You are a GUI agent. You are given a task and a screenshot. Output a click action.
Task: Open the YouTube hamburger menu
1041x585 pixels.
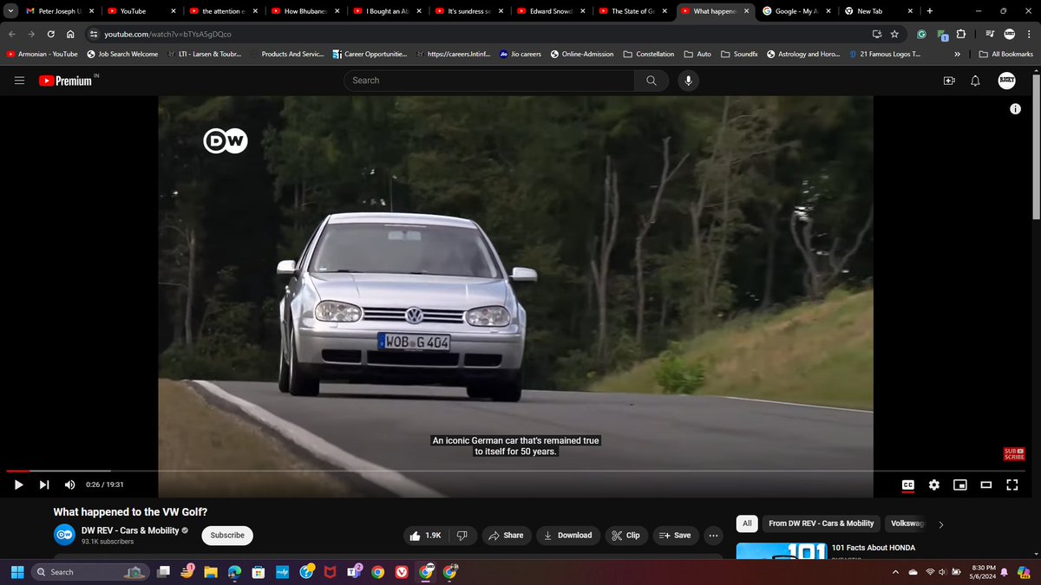click(x=18, y=80)
